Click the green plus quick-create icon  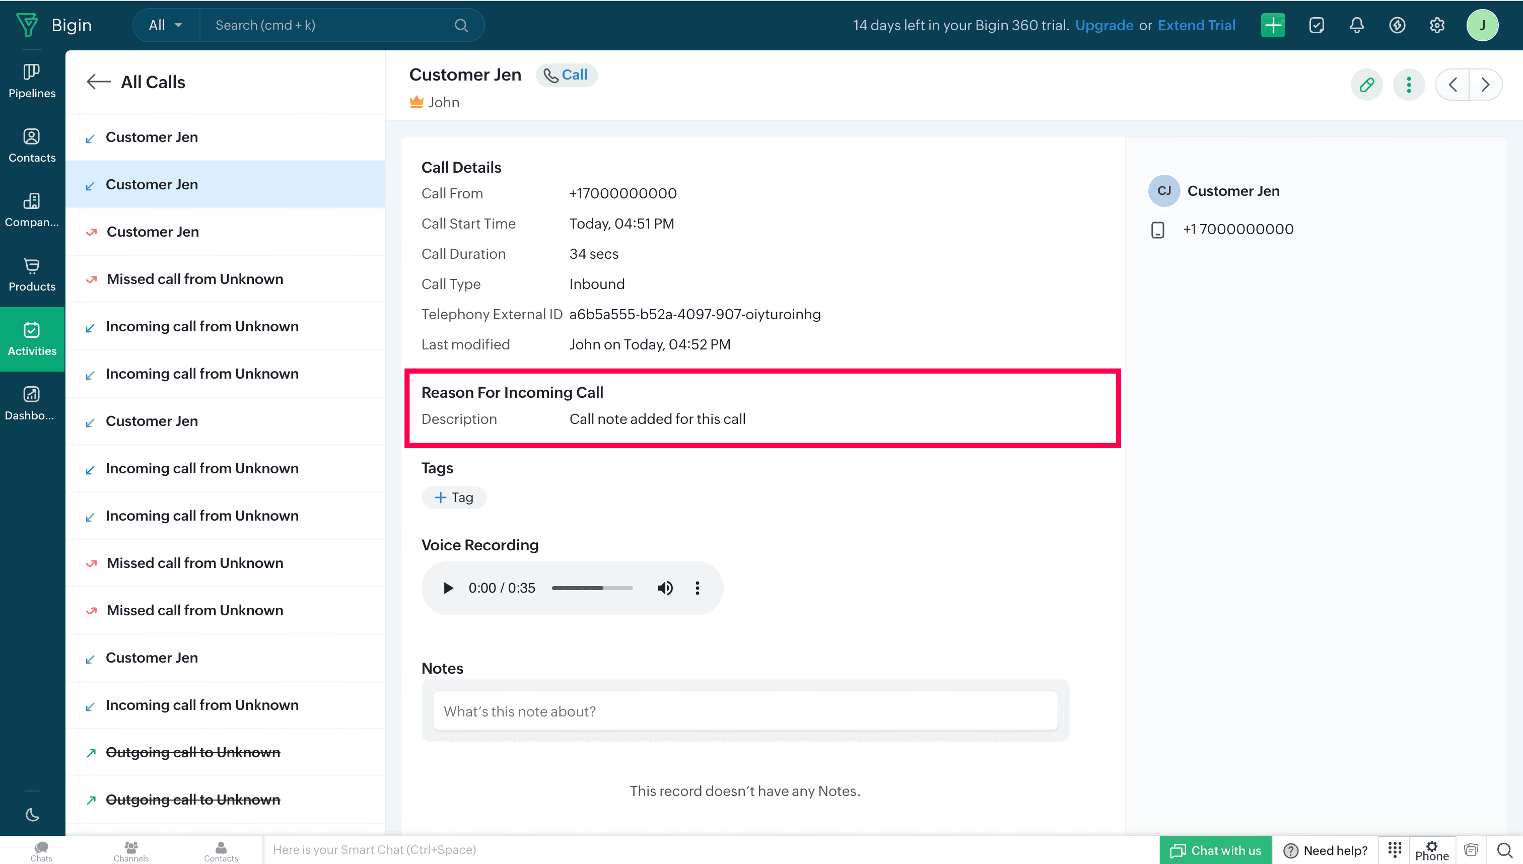pos(1273,25)
